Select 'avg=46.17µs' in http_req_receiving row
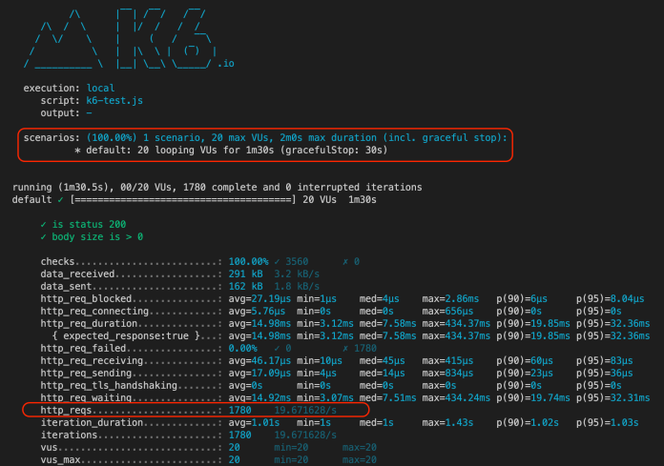The width and height of the screenshot is (664, 466). click(x=259, y=361)
